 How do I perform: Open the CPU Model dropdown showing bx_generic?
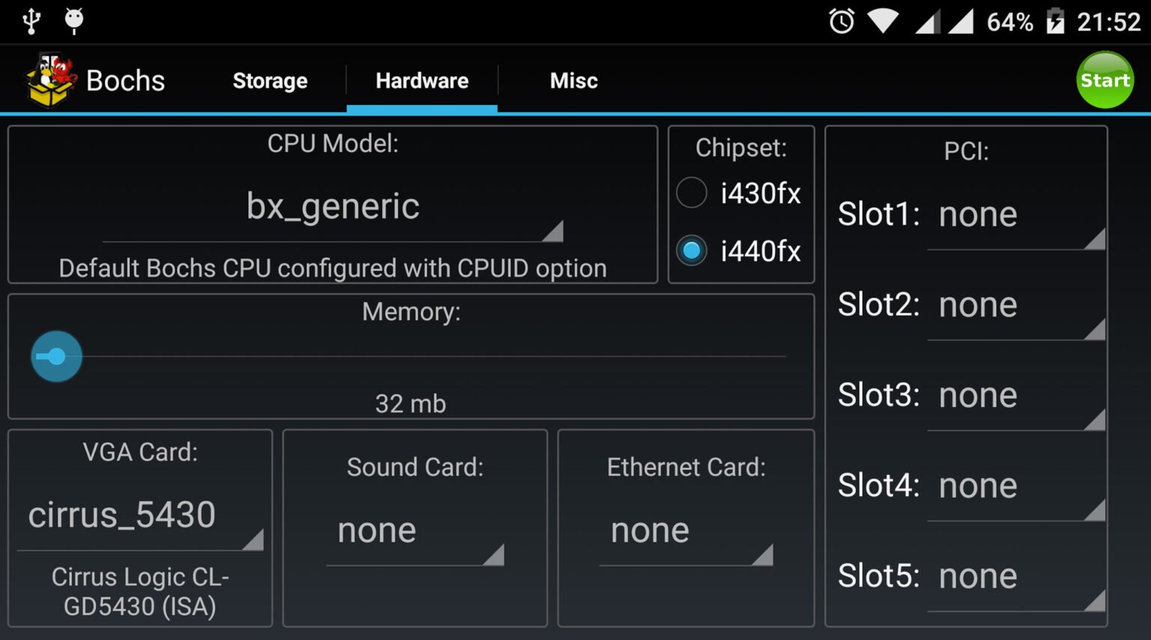tap(333, 208)
